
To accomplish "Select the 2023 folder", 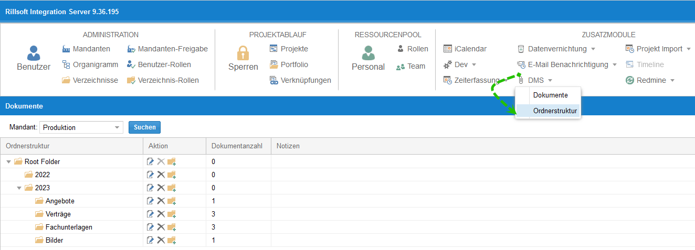I will click(x=37, y=188).
